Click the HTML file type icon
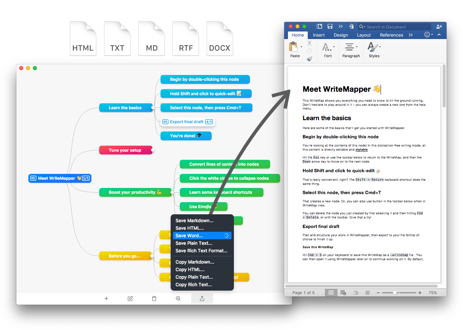Screen dimensions: 463x330 point(83,38)
